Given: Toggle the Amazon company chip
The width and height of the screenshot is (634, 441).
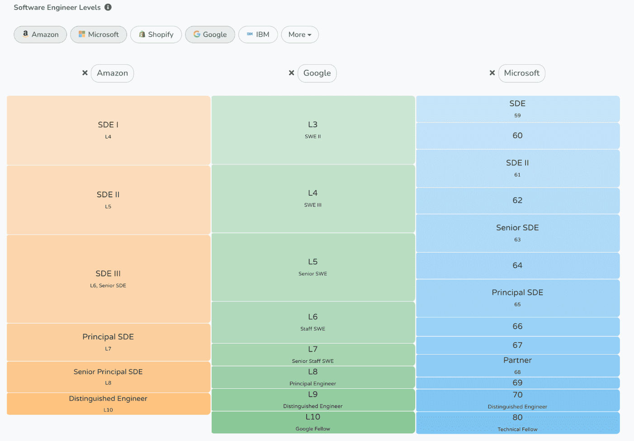Looking at the screenshot, I should tap(40, 34).
